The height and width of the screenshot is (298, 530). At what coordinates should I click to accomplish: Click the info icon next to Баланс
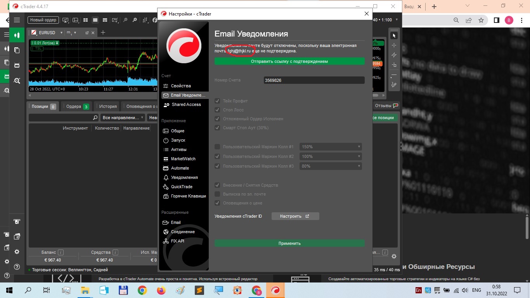[61, 252]
